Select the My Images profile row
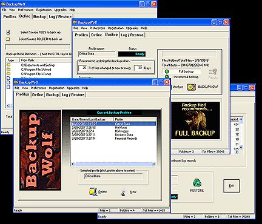 (113, 131)
